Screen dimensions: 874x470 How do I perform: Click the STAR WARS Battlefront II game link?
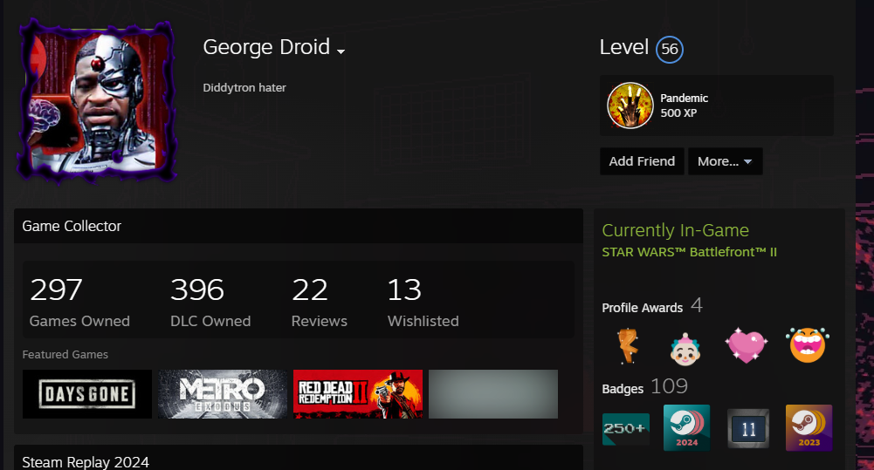[690, 252]
